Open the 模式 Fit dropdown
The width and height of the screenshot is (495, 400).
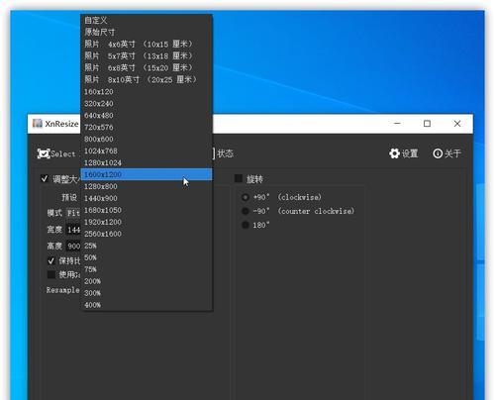(73, 213)
